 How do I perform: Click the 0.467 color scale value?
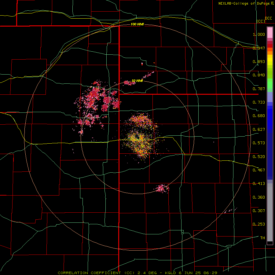coord(259,170)
